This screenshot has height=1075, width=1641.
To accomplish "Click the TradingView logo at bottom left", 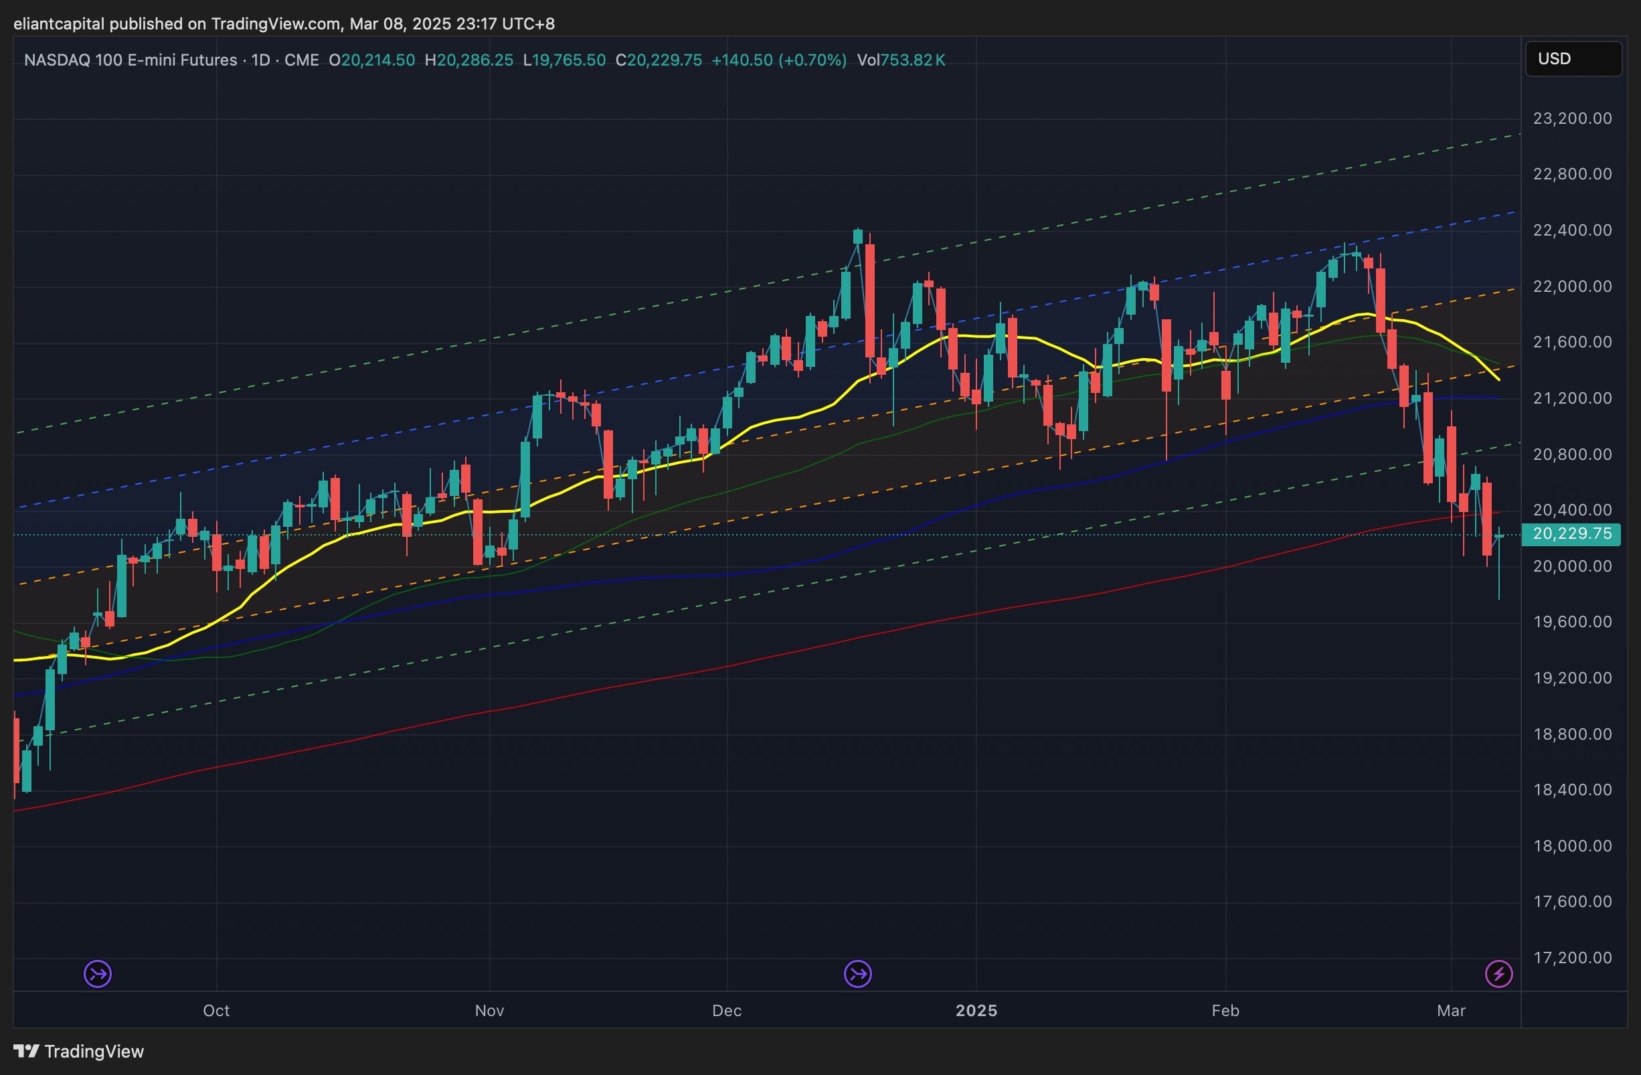I will click(78, 1051).
